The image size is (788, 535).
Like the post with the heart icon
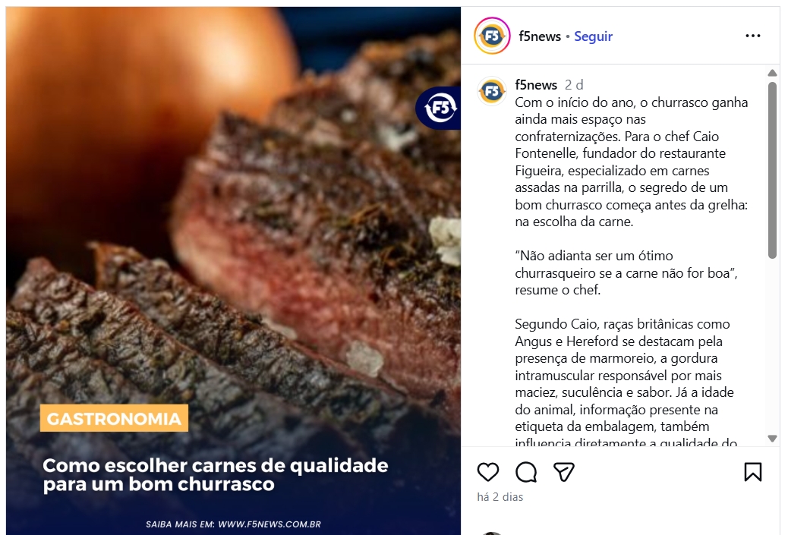click(487, 472)
